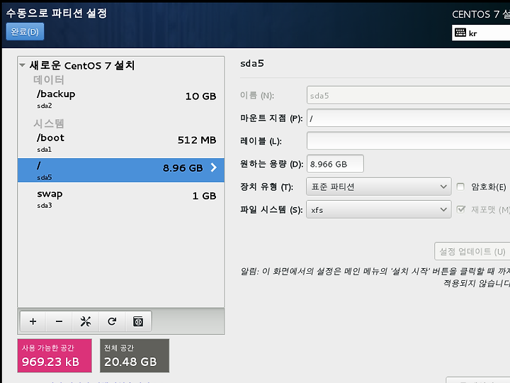
Task: Click the 10 GB size of /backup
Action: [x=200, y=96]
